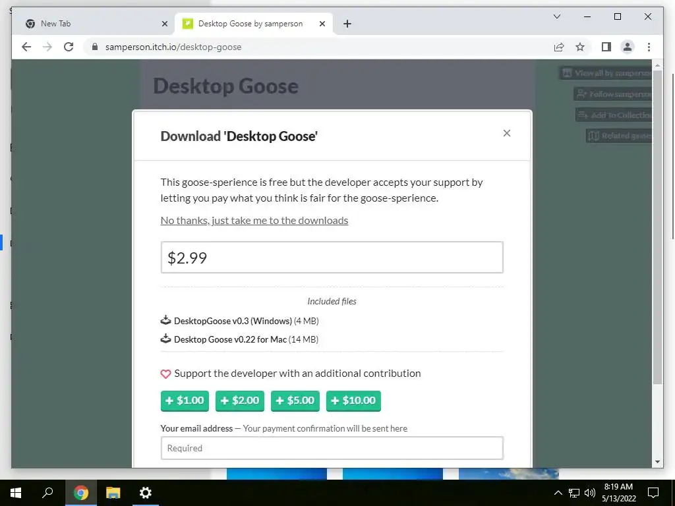This screenshot has width=675, height=506.
Task: Open the tab search dropdown chevron
Action: [x=556, y=16]
